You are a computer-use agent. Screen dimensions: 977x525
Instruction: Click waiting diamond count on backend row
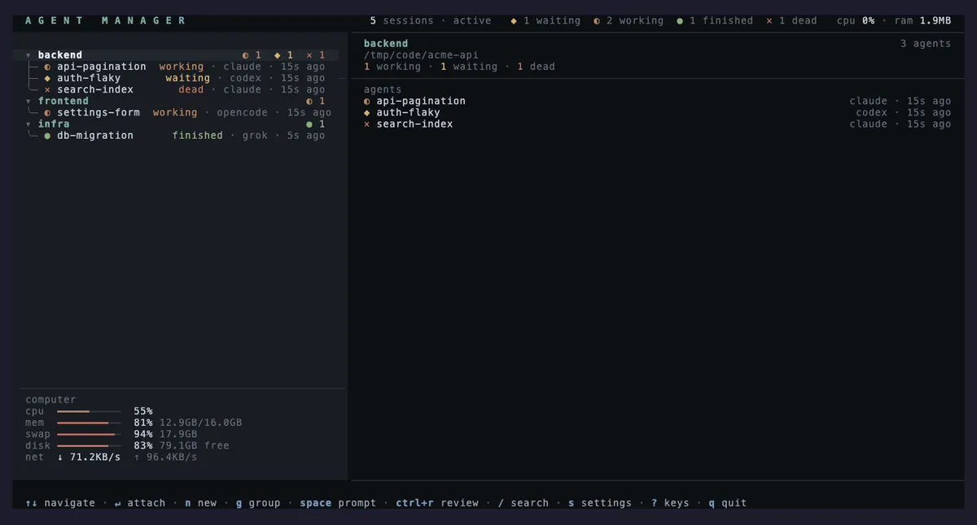278,55
